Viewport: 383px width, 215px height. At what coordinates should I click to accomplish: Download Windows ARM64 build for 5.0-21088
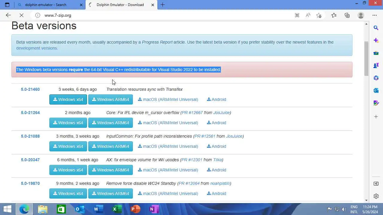coord(110,146)
